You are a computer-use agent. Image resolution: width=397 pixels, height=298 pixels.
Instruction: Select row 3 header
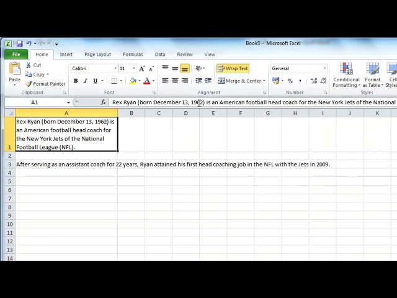[x=10, y=164]
